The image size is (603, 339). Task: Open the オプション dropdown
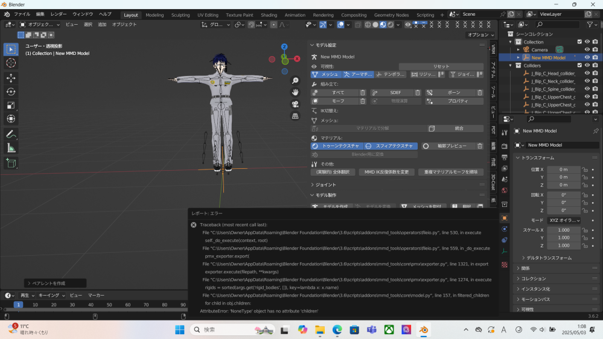pos(480,34)
